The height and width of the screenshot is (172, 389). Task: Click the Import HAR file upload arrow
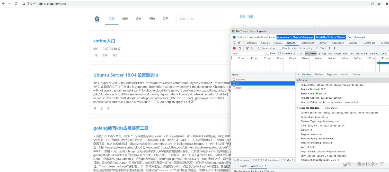[329, 48]
